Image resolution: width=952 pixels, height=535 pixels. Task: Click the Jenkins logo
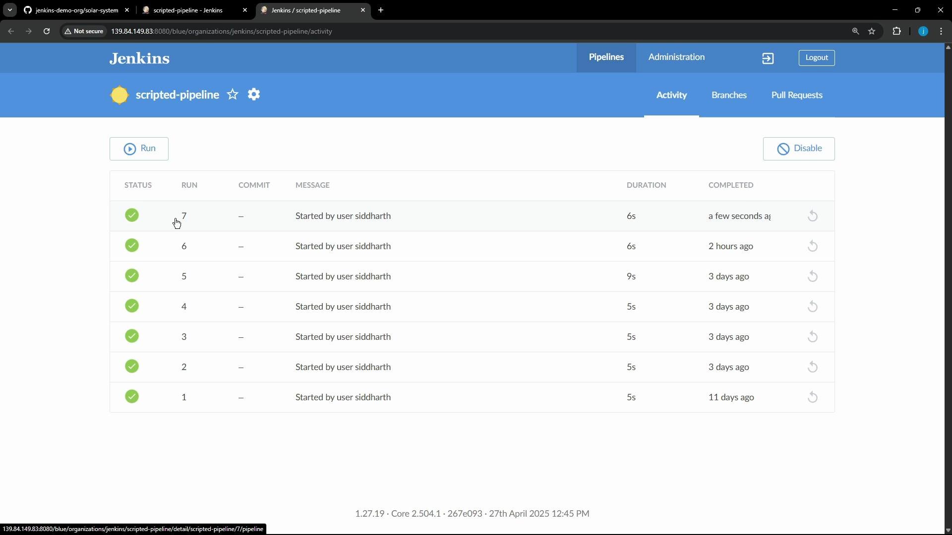pyautogui.click(x=139, y=58)
